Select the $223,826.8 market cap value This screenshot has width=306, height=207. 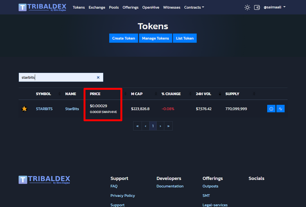140,109
